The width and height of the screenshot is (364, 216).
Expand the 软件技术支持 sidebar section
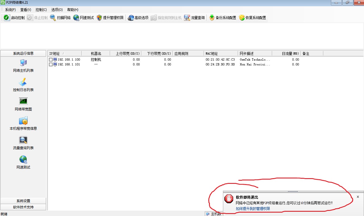click(23, 207)
